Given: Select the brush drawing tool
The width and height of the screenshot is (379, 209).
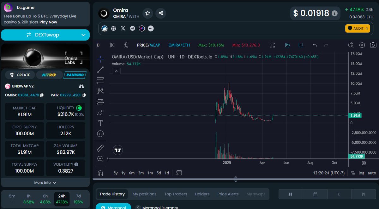Looking at the screenshot, I should click(x=100, y=112).
